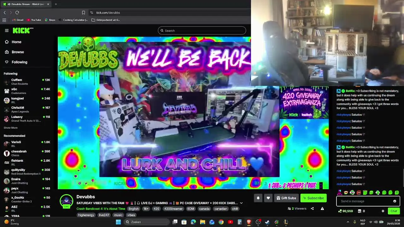Open Maps bookmark
Image resolution: width=404 pixels, height=227 pixels.
tap(50, 20)
